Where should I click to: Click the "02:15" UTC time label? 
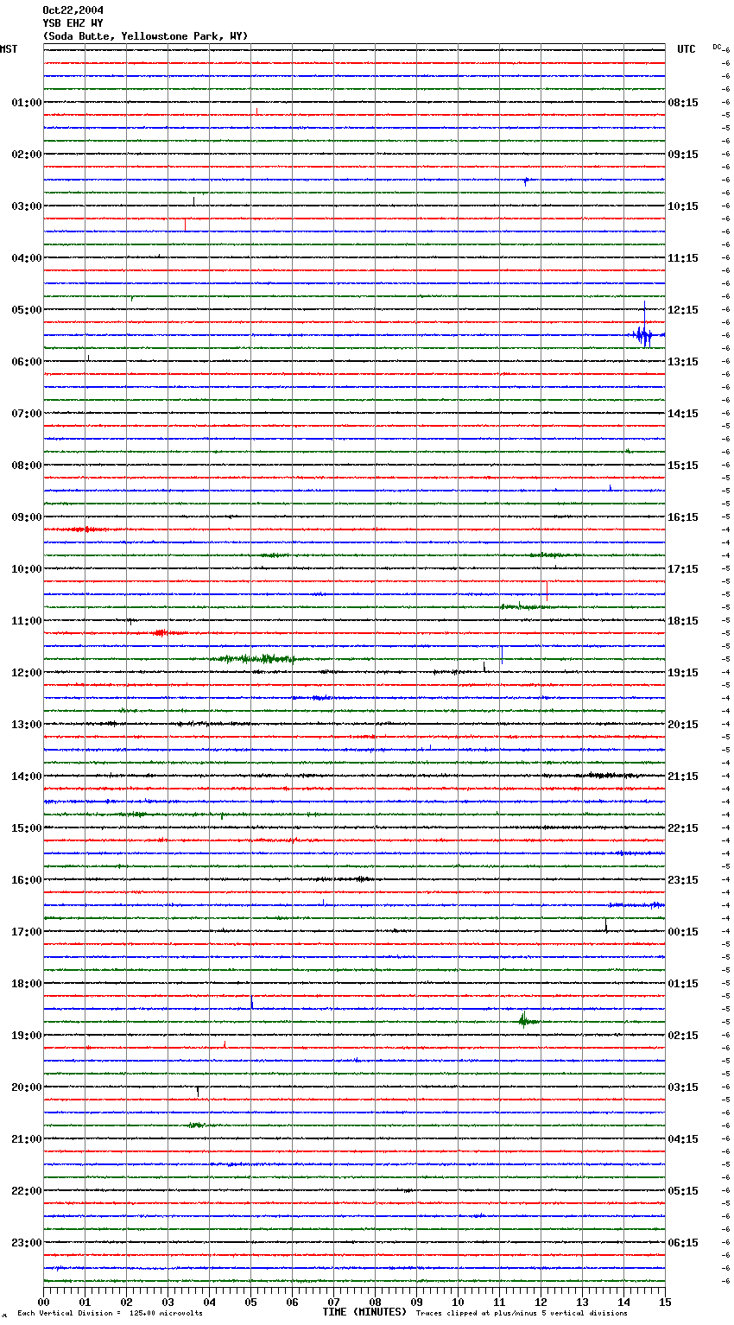683,1036
